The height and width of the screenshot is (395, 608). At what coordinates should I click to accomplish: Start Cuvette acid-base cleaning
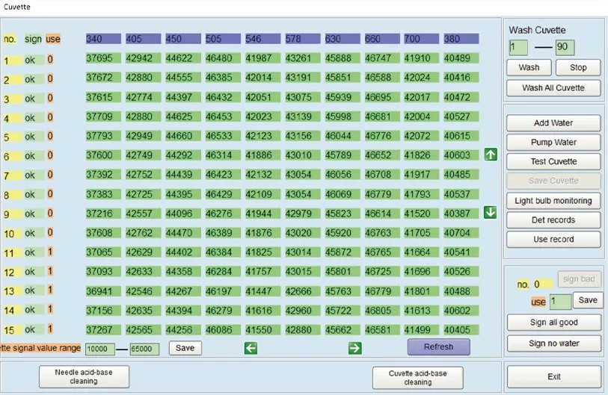(417, 378)
